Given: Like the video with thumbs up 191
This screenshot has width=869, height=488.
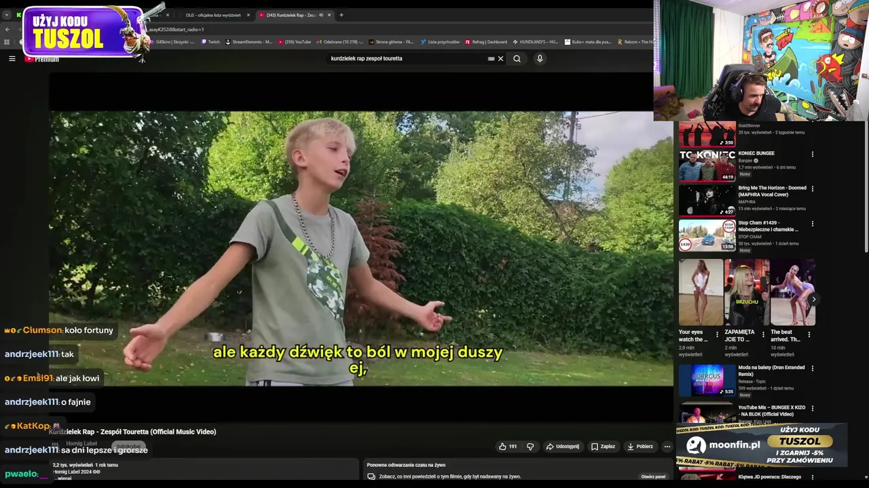Looking at the screenshot, I should [x=508, y=447].
